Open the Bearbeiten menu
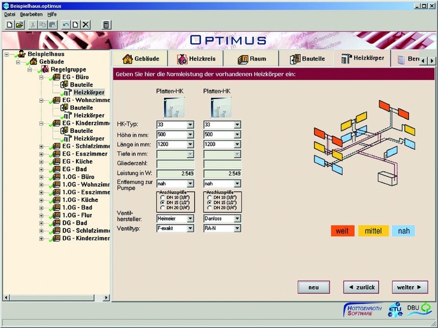The image size is (438, 328). [31, 14]
